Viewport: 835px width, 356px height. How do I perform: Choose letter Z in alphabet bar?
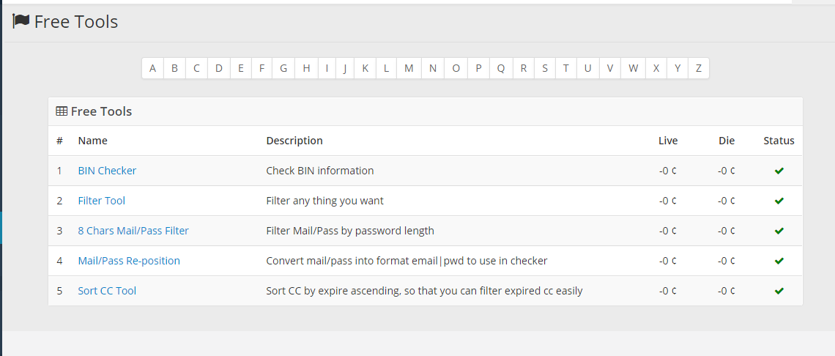pos(699,68)
